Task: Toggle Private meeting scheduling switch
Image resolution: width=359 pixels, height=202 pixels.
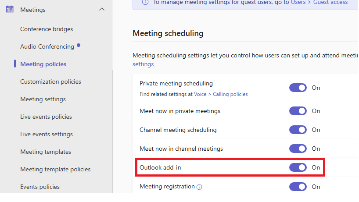Action: pyautogui.click(x=298, y=88)
